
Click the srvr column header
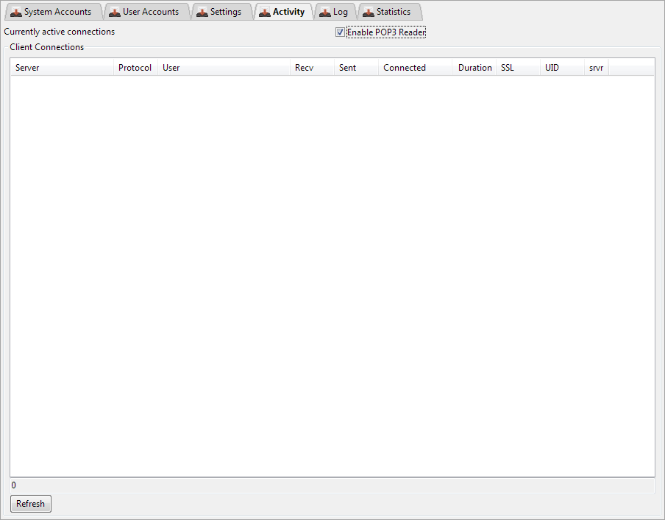597,68
